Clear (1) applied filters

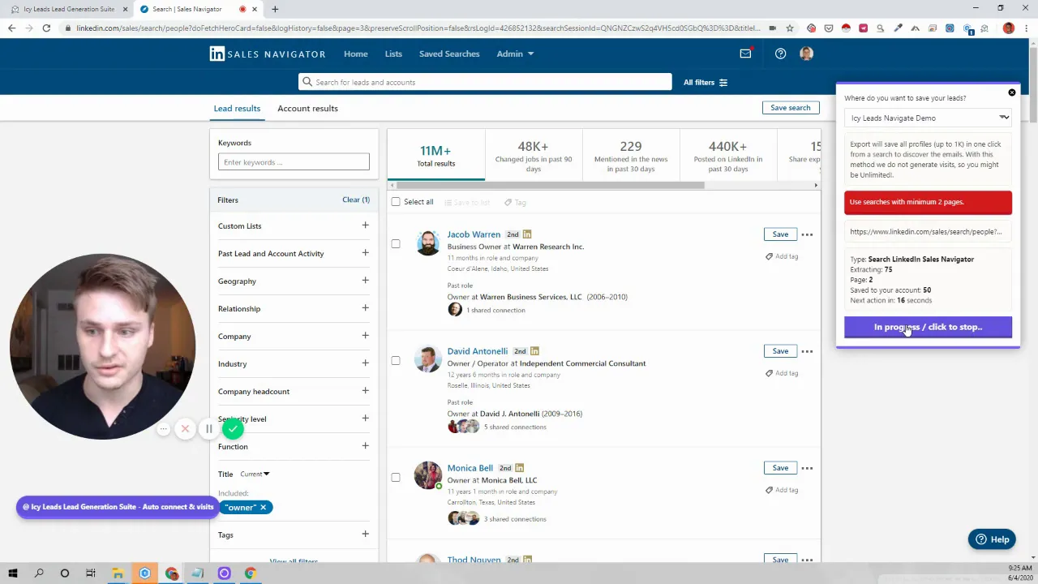click(x=356, y=200)
